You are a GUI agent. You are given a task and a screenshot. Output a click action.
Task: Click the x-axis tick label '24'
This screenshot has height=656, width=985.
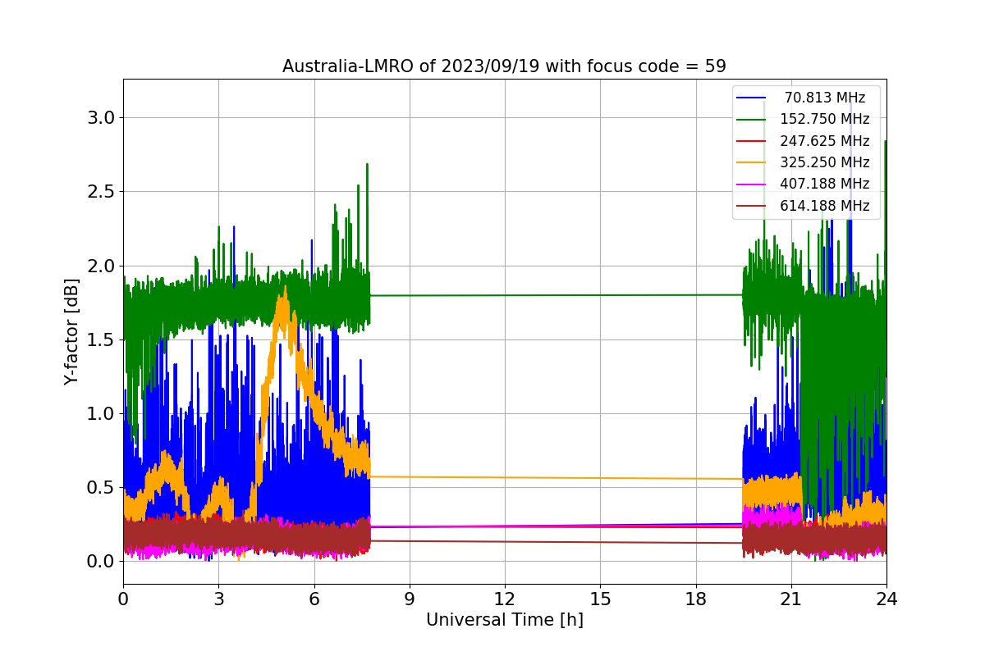(886, 599)
